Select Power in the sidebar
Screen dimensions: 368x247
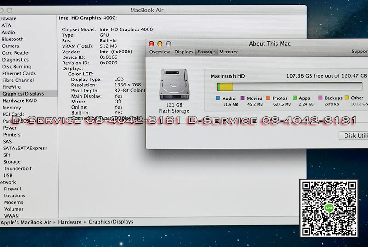tap(10, 128)
